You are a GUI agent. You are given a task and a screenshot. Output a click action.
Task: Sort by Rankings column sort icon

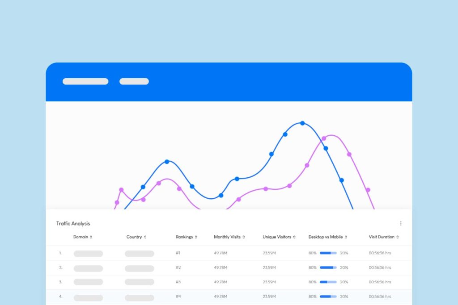(x=196, y=237)
